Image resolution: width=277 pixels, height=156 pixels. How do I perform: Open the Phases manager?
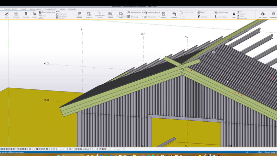click(x=201, y=12)
